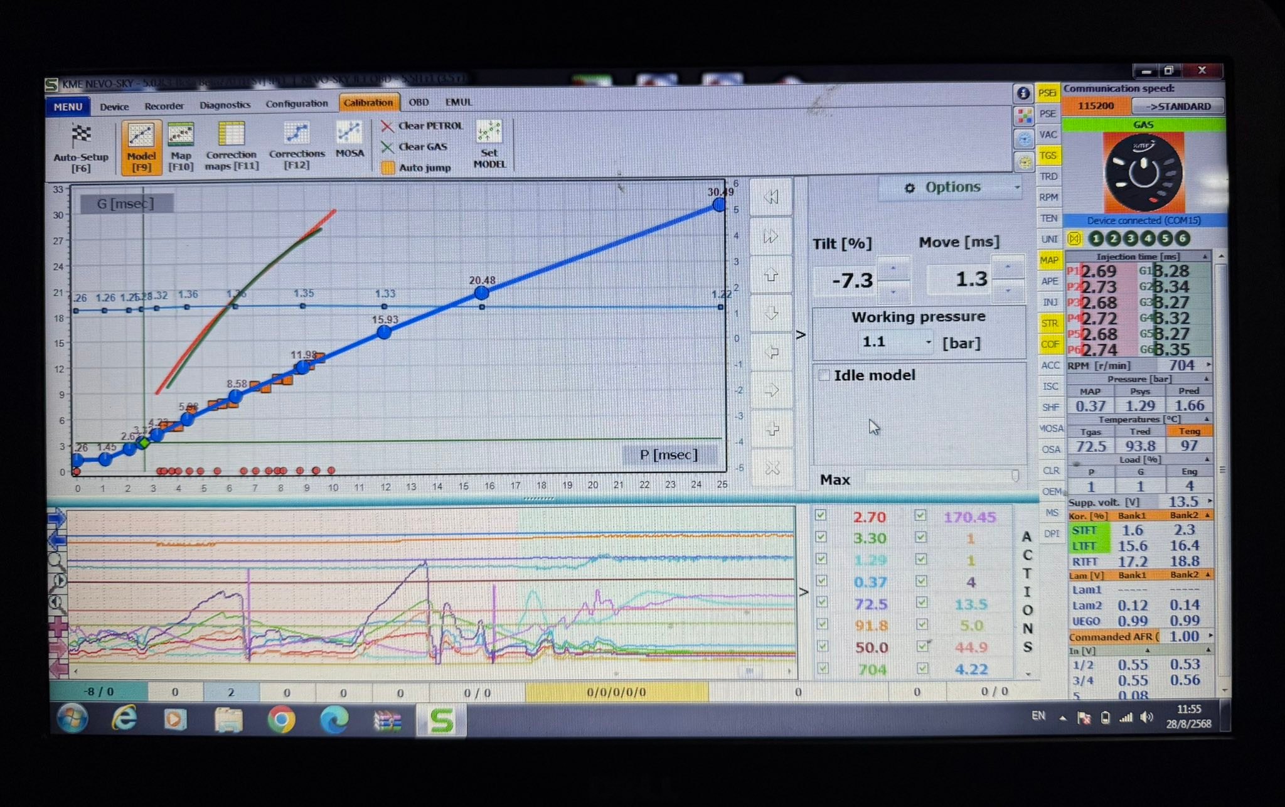This screenshot has height=807, width=1285.
Task: Open the Auto-Setup [F6] tool
Action: [x=81, y=148]
